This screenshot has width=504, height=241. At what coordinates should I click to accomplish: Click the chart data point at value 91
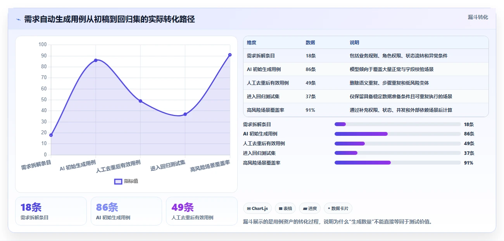click(x=230, y=55)
